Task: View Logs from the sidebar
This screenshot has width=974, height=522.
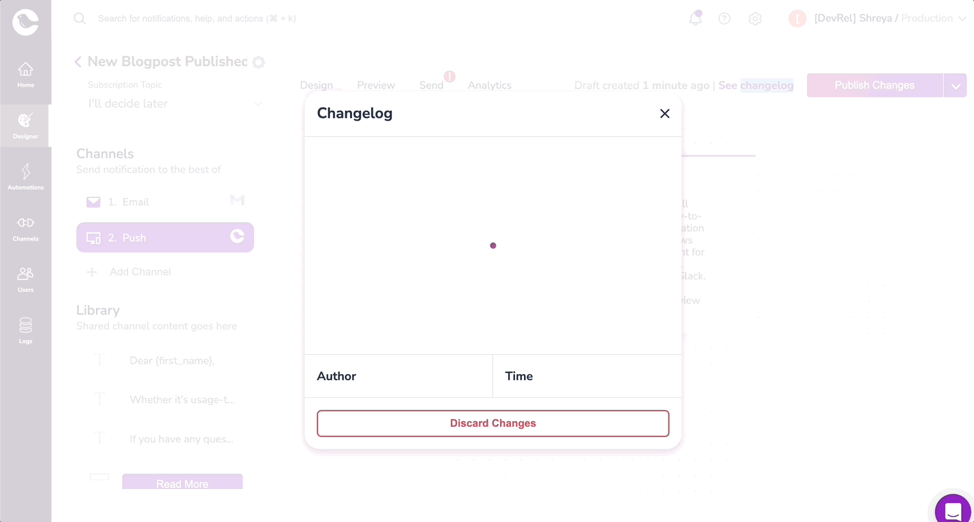Action: coord(25,330)
